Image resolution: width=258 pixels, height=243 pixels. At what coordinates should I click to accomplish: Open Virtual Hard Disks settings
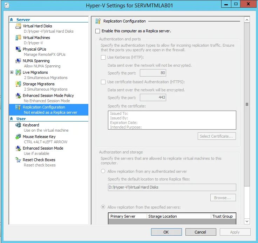tap(38, 26)
